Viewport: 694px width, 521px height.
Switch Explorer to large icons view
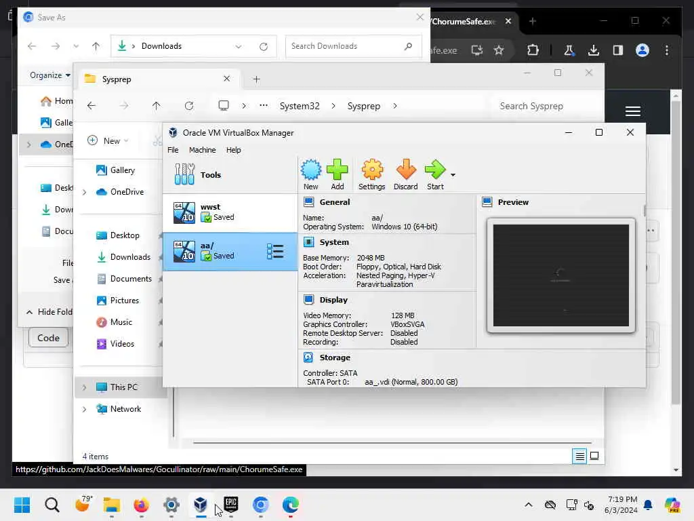click(594, 456)
